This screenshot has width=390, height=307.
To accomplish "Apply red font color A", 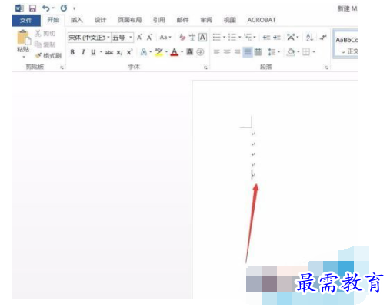I will pos(175,52).
